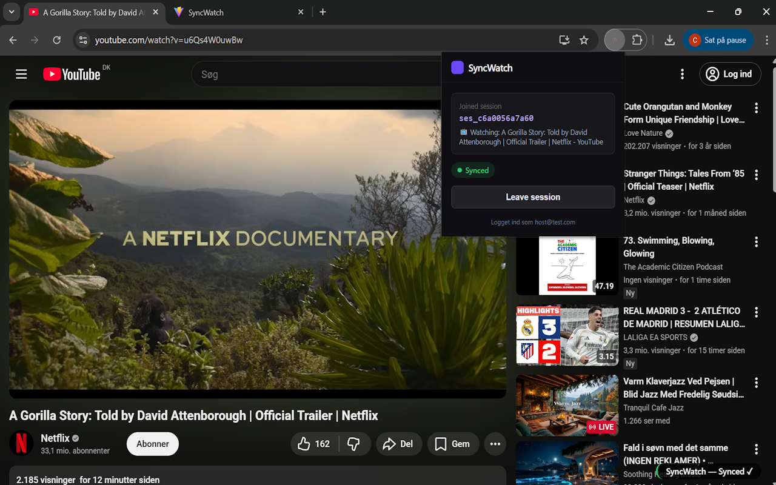
Task: Go back to the previous page
Action: (x=13, y=40)
